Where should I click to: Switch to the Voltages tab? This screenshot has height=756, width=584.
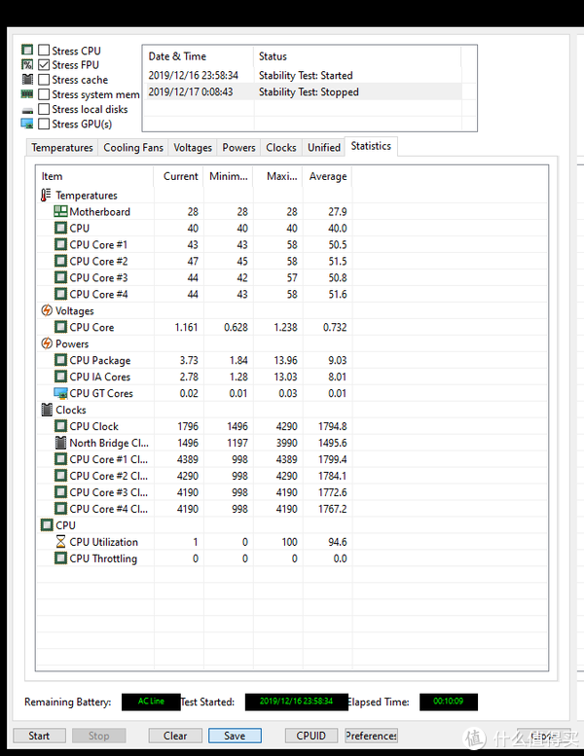pyautogui.click(x=193, y=148)
